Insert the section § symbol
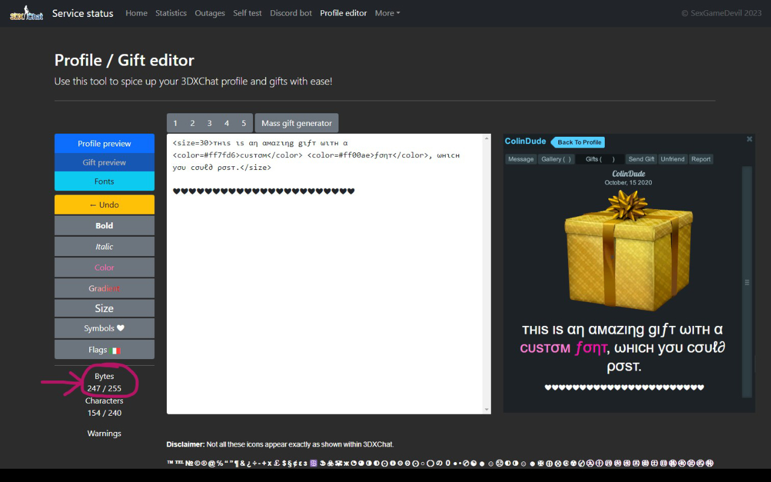Screen dimensions: 771x482 289,463
